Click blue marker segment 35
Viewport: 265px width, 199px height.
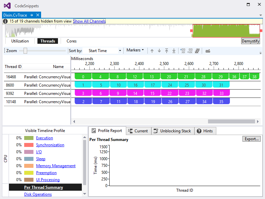[221, 101]
